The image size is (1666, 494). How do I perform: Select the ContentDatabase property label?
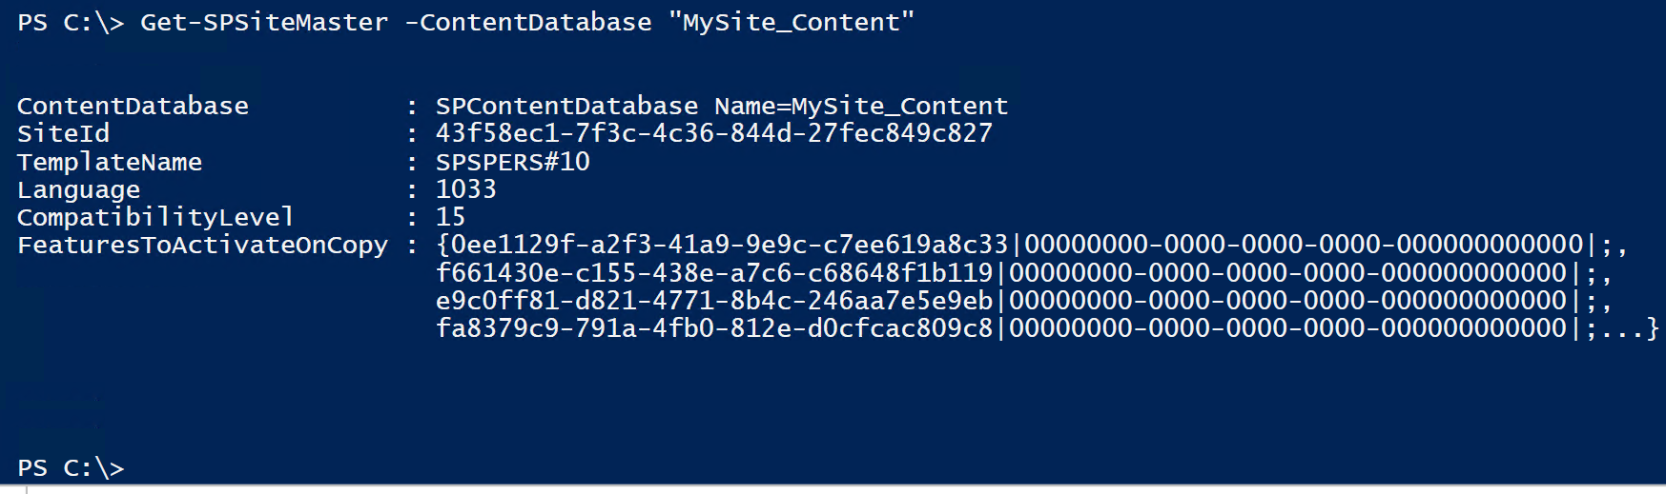click(133, 106)
